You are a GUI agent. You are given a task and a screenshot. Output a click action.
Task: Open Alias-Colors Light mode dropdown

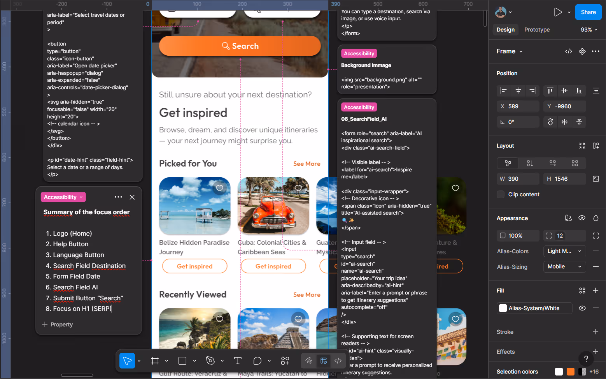(x=564, y=251)
